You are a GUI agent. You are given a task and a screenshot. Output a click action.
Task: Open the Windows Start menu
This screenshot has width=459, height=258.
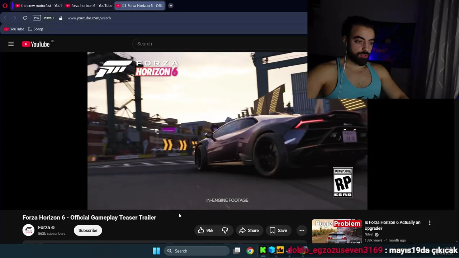point(156,251)
